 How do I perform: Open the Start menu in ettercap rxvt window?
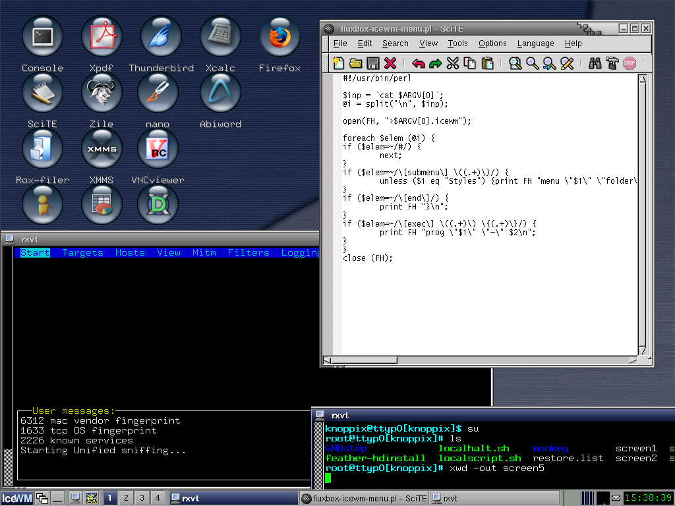tap(35, 252)
